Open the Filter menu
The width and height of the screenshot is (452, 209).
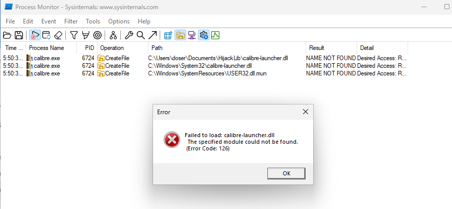point(71,21)
